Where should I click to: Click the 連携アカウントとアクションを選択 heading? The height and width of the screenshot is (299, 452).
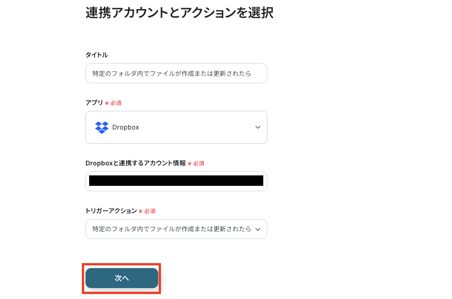pyautogui.click(x=179, y=13)
